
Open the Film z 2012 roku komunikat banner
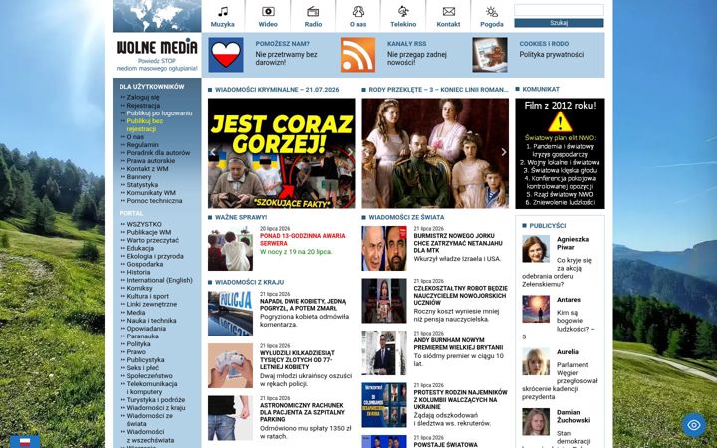coord(560,153)
